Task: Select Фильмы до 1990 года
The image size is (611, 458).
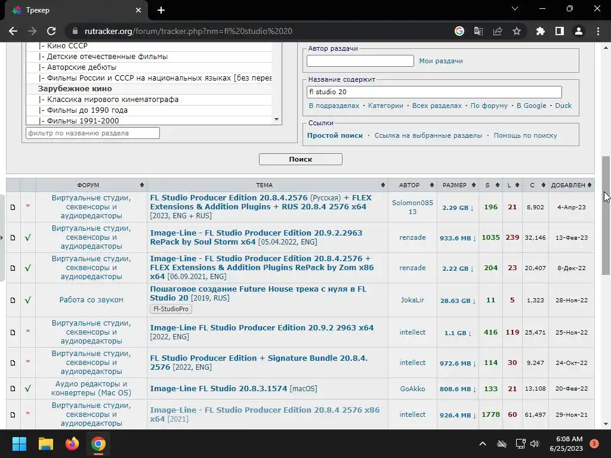Action: [x=149, y=110]
